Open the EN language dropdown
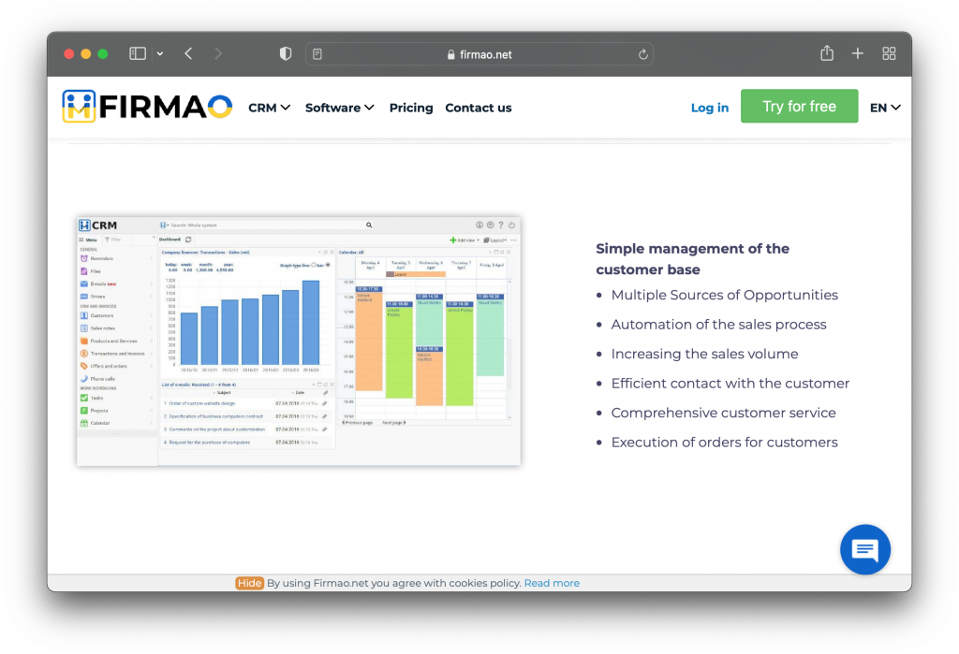Image resolution: width=959 pixels, height=654 pixels. [x=885, y=108]
